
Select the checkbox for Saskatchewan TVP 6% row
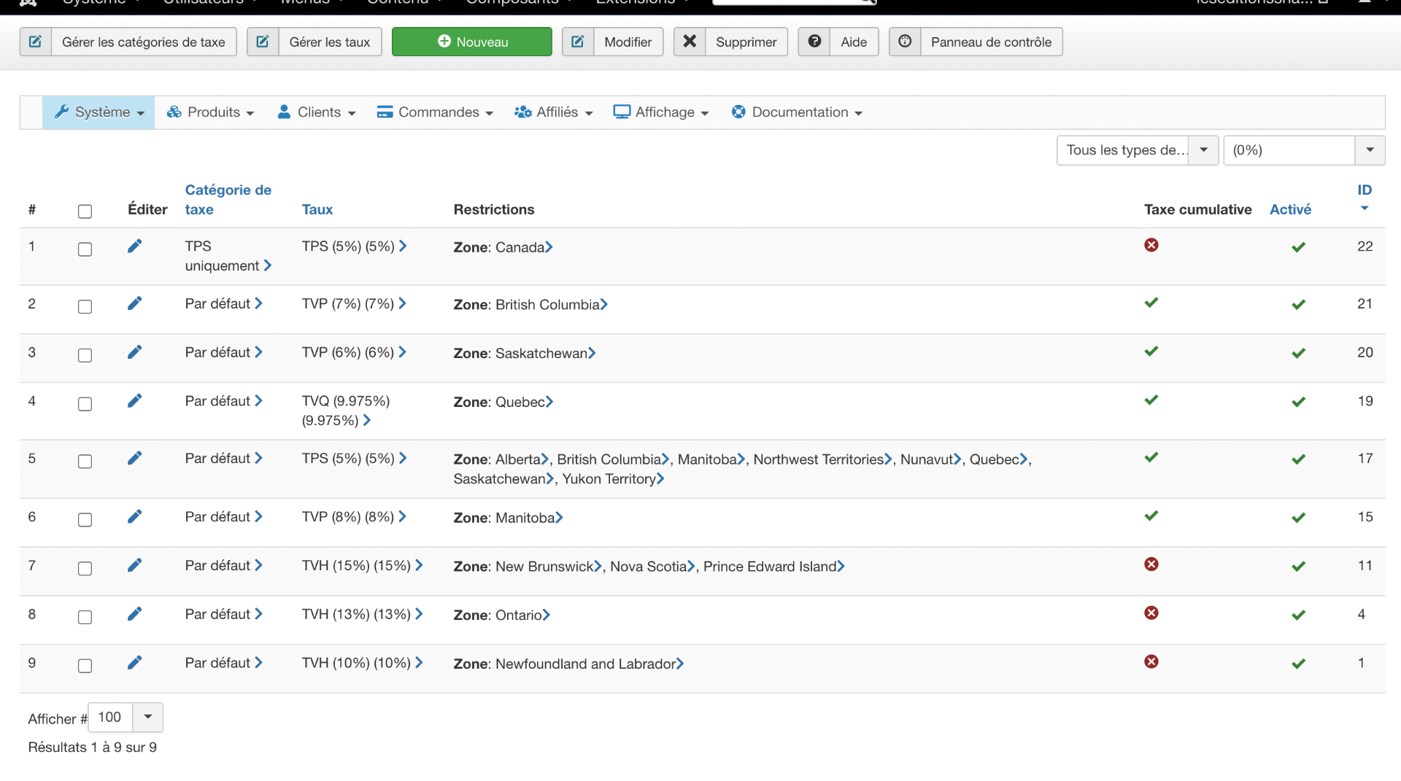85,355
